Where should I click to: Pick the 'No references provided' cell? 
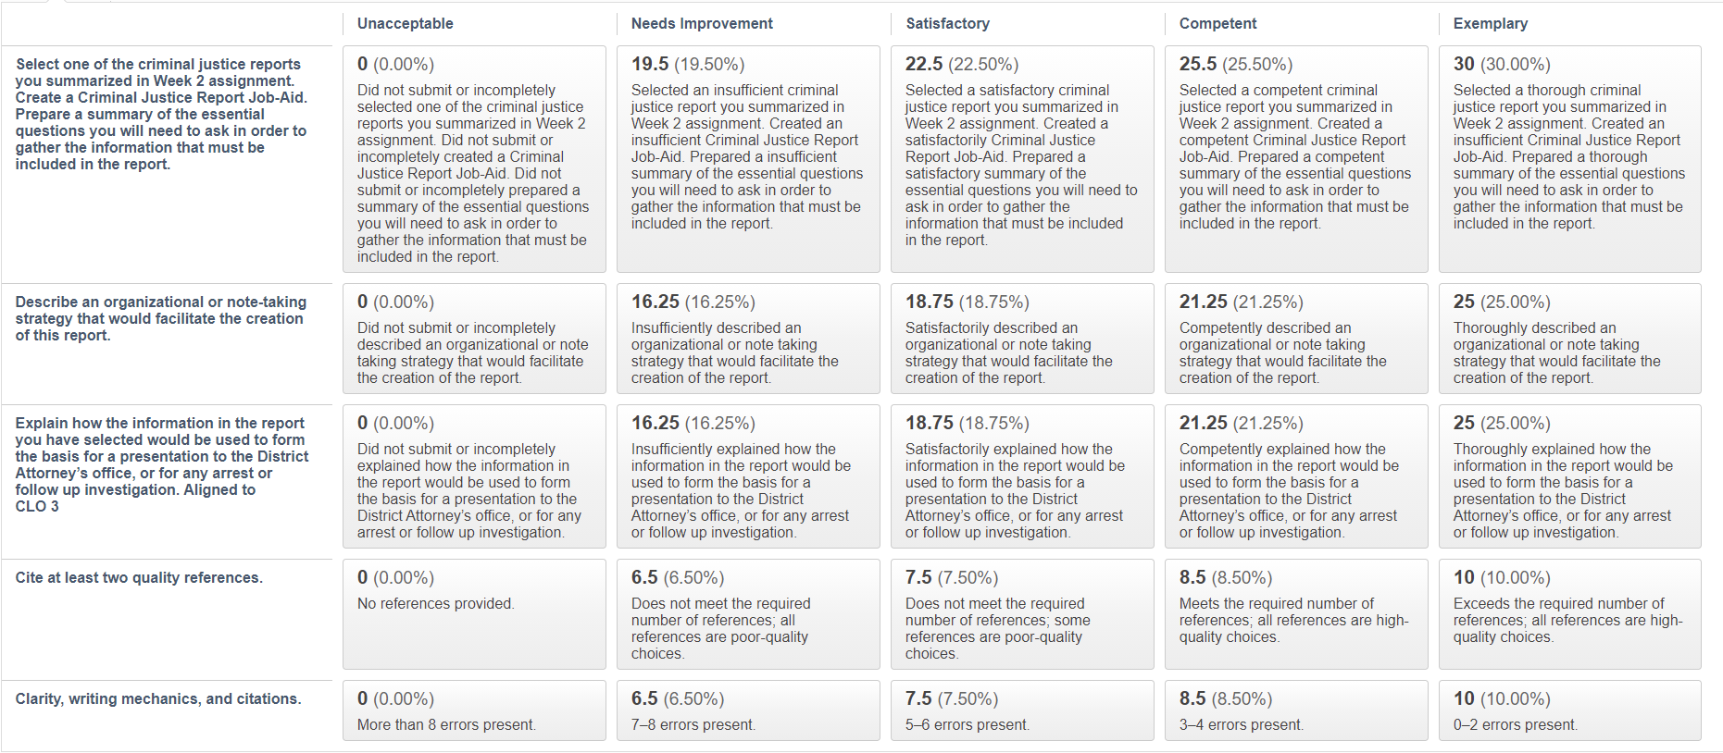474,614
